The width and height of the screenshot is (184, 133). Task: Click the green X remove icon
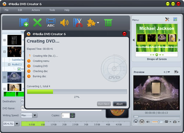click(x=38, y=22)
